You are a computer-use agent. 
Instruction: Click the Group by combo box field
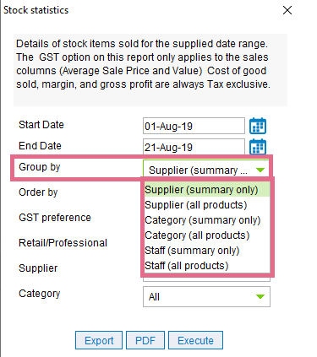point(206,169)
